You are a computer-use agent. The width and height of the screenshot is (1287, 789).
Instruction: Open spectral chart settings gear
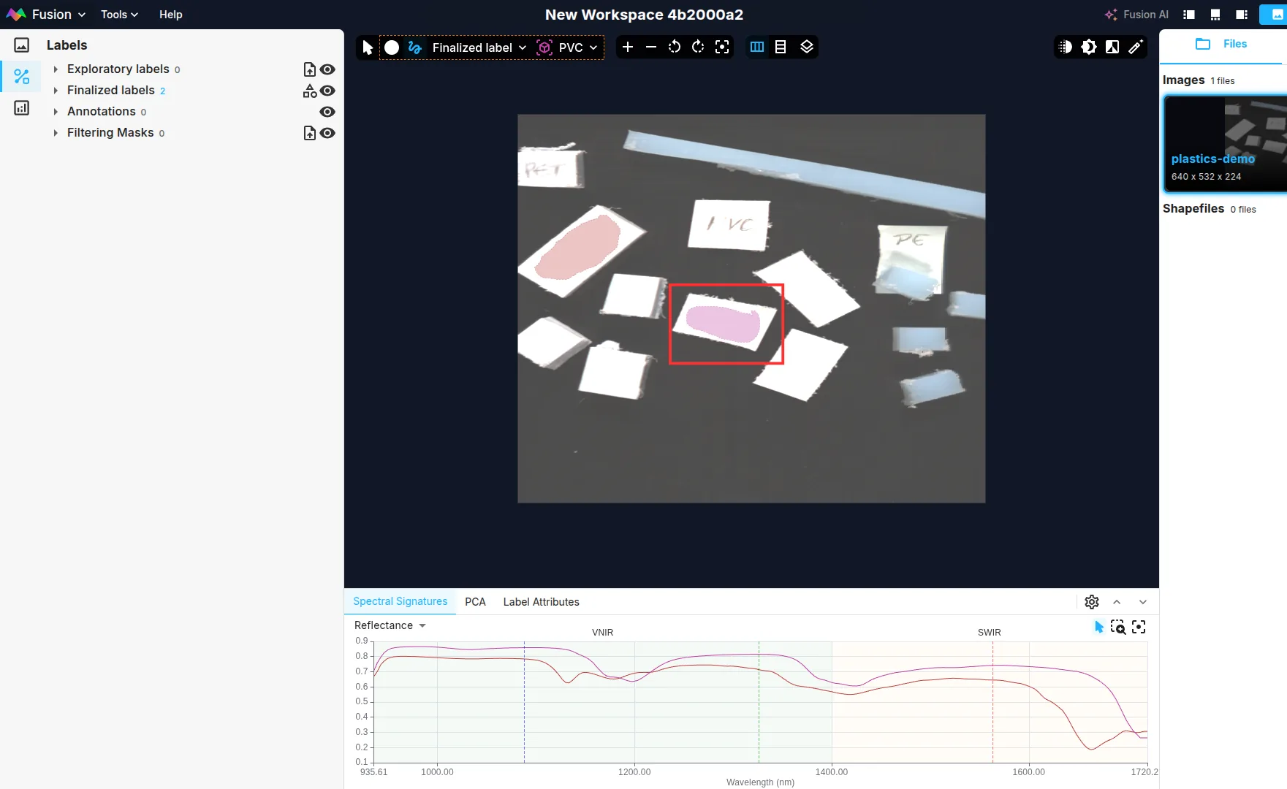click(x=1092, y=602)
